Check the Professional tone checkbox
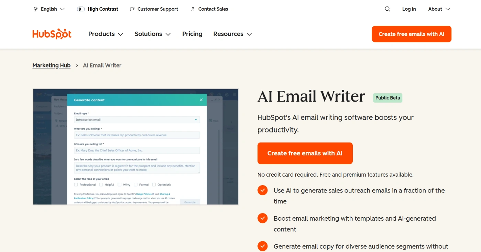Viewport: 481px width, 252px height. pos(76,185)
